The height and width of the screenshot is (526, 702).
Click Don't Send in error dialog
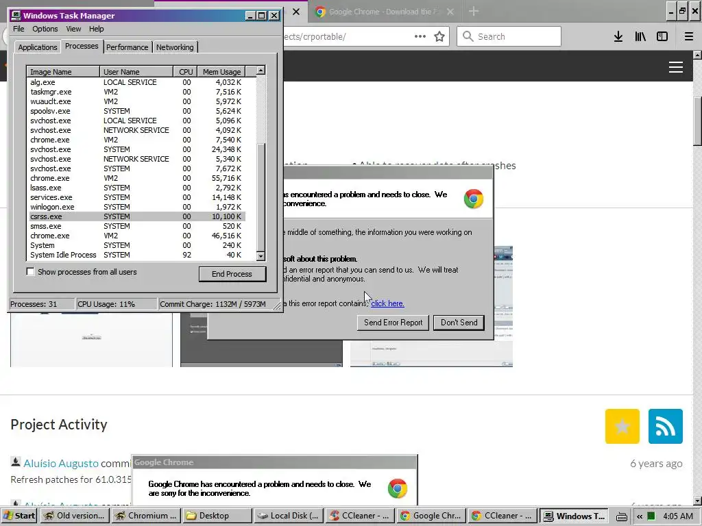[x=459, y=323]
